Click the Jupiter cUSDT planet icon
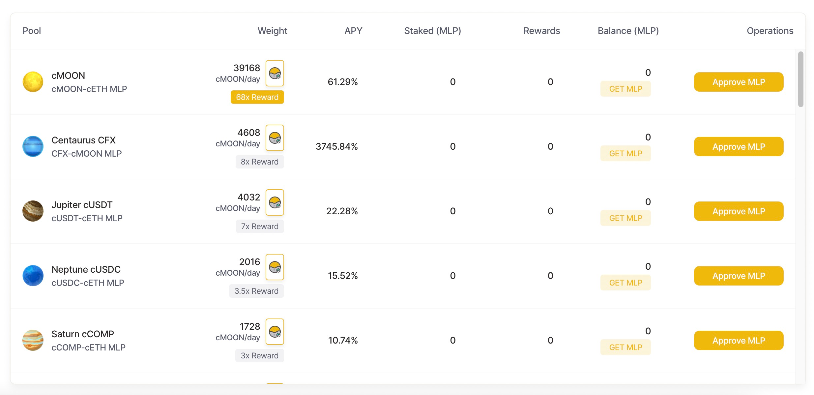The height and width of the screenshot is (395, 814). pos(33,211)
